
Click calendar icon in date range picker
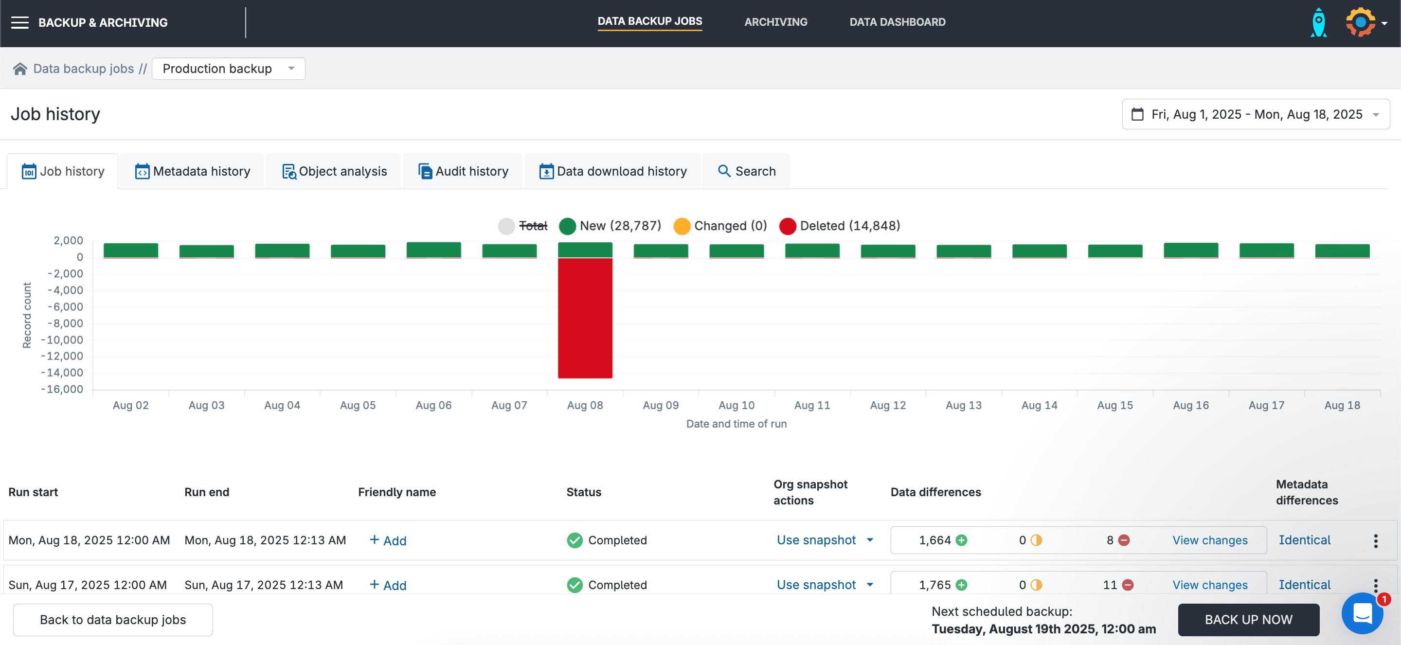click(1137, 114)
